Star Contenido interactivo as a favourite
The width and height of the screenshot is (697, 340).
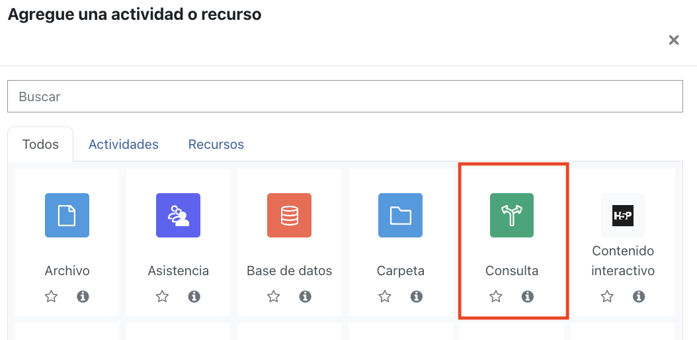pos(607,296)
